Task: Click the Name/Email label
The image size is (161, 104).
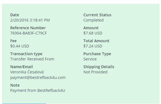Action: (x=22, y=67)
